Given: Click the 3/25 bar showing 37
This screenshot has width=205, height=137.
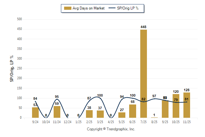Looking at the screenshot, I should pyautogui.click(x=100, y=114).
